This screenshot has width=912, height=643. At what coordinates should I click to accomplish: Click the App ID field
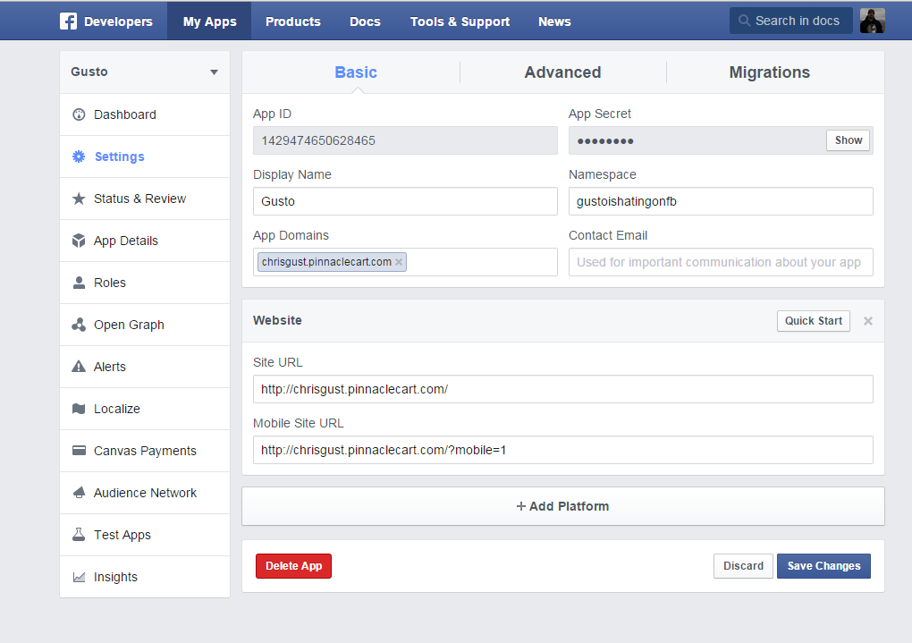tap(405, 140)
